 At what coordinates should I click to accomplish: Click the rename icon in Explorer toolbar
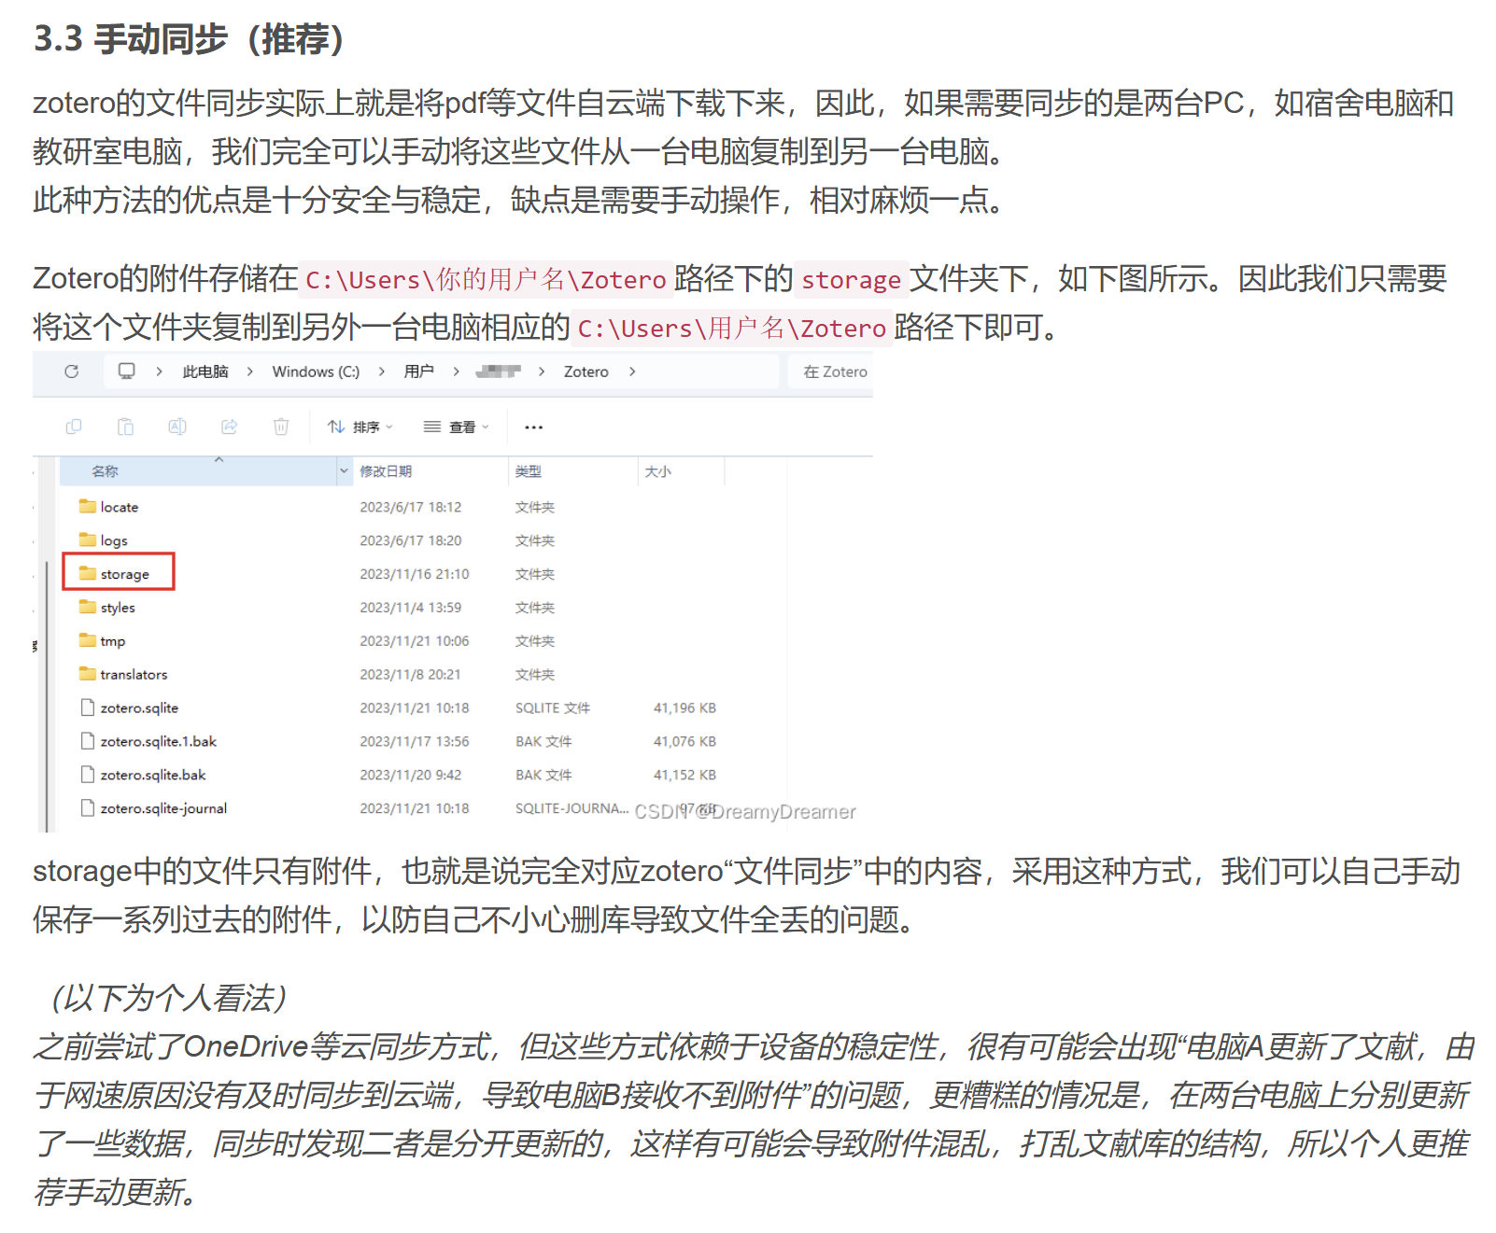(176, 427)
